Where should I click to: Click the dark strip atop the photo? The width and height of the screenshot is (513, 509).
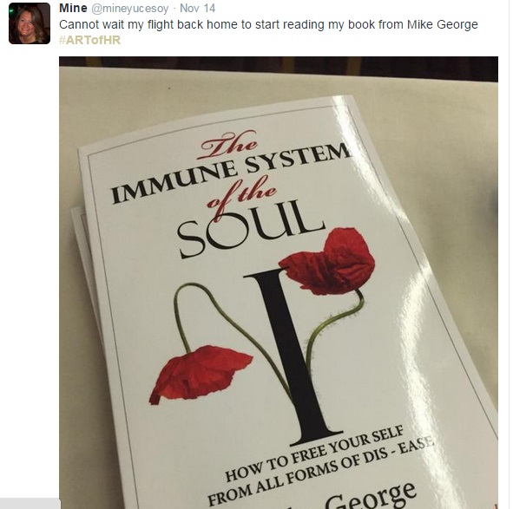tap(279, 68)
